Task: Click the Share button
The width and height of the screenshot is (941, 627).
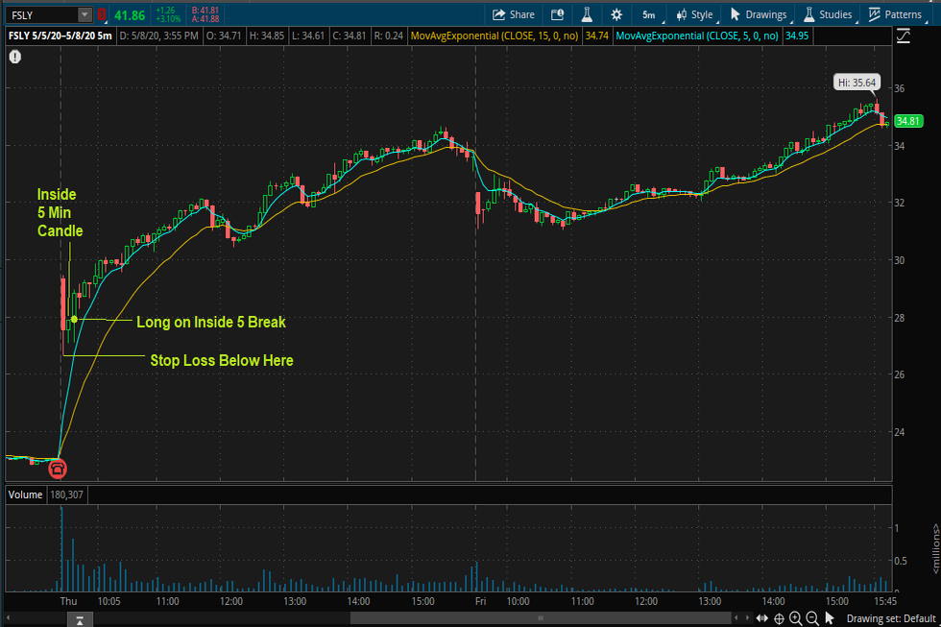Action: [x=514, y=14]
